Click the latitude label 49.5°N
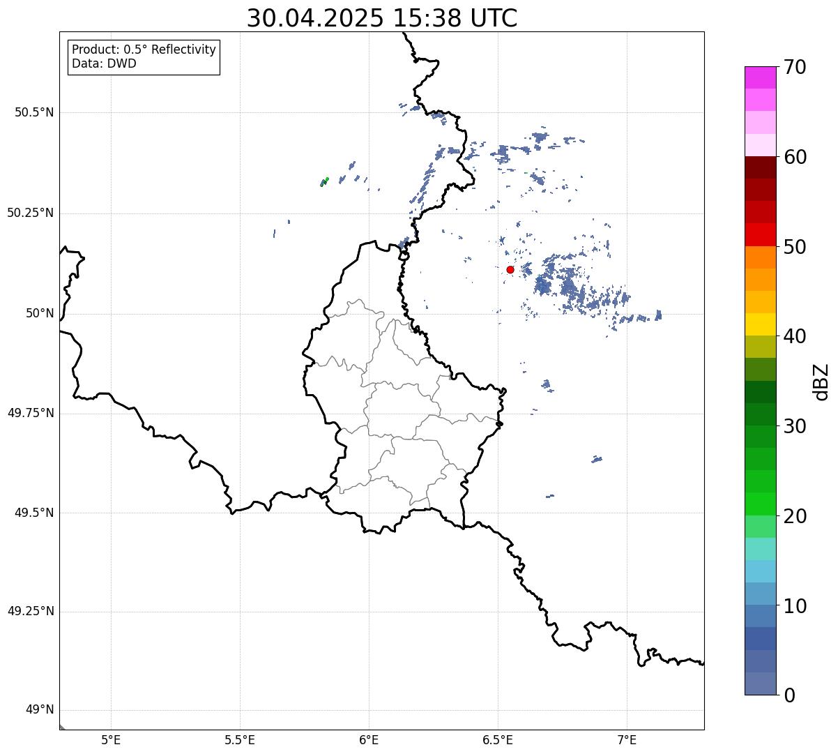The image size is (838, 754). coord(34,513)
